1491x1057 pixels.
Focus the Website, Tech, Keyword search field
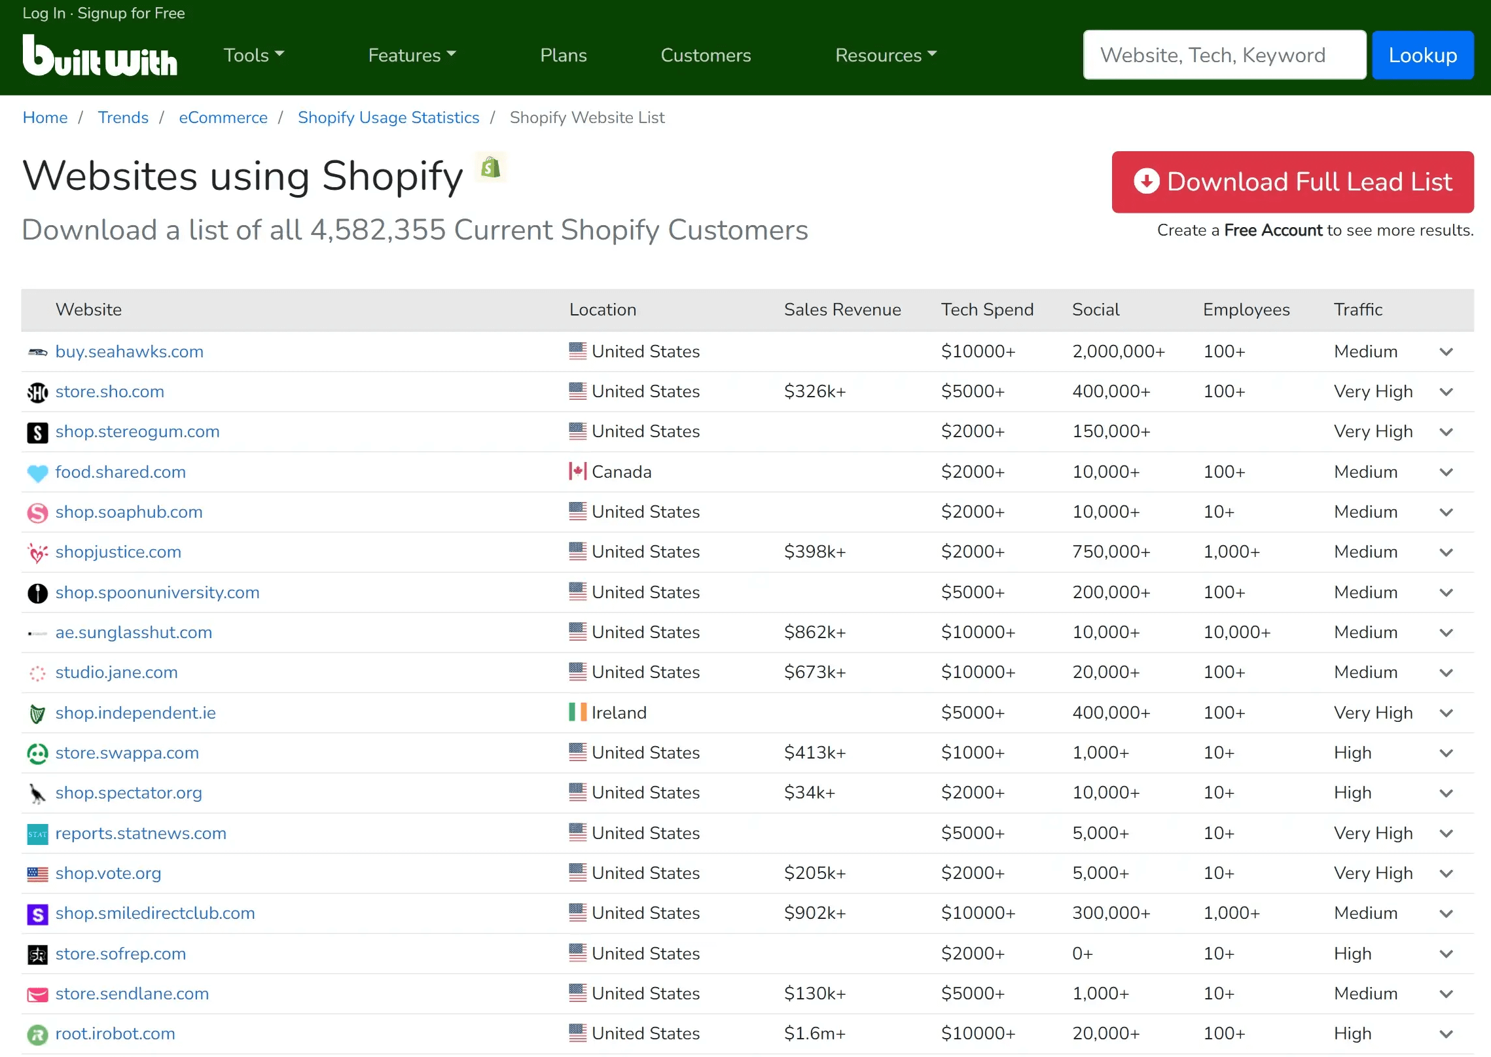click(x=1224, y=55)
